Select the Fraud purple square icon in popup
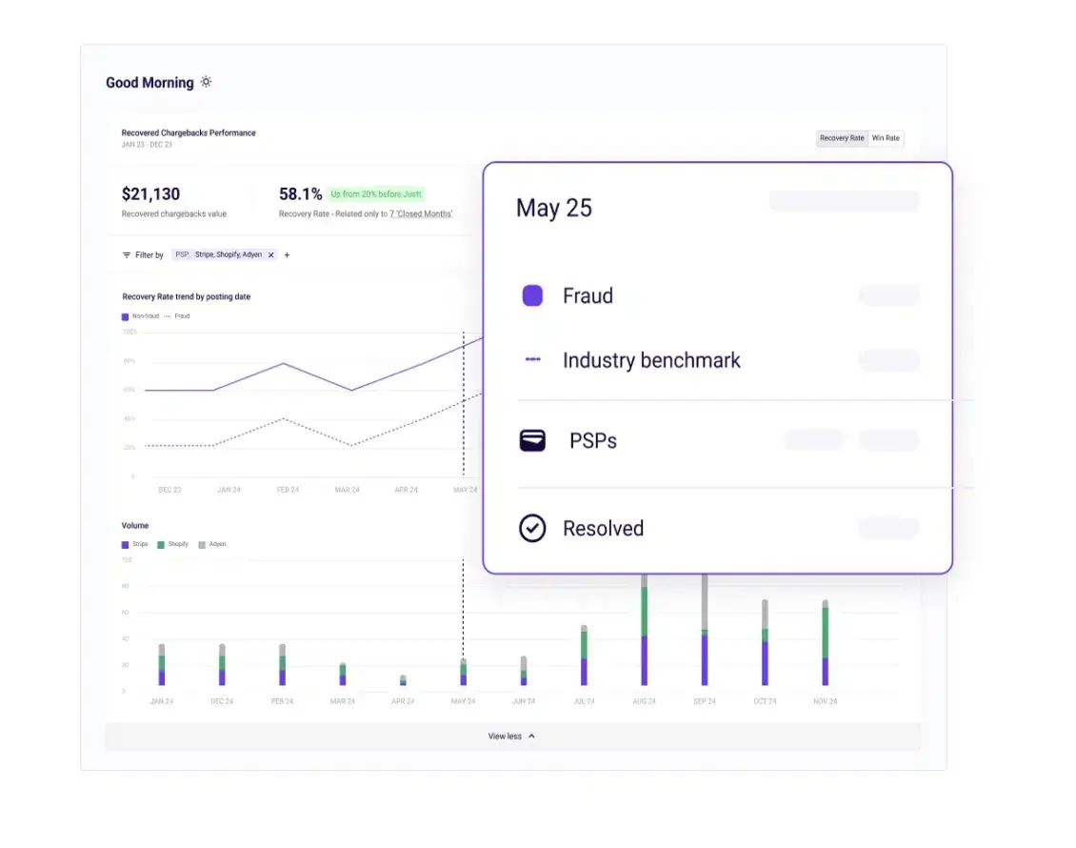Image resolution: width=1076 pixels, height=848 pixels. (532, 295)
